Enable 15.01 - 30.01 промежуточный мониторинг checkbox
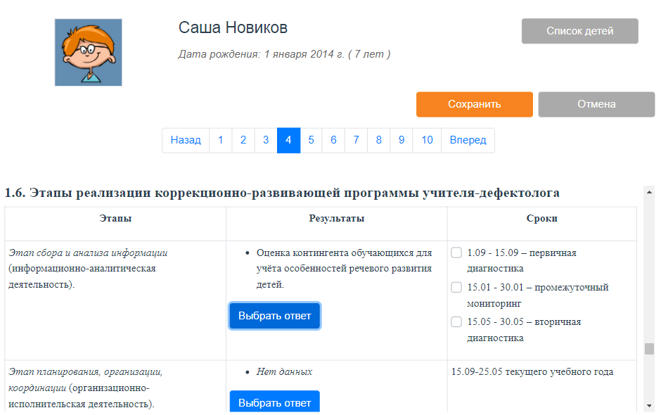The image size is (661, 415). coord(456,287)
